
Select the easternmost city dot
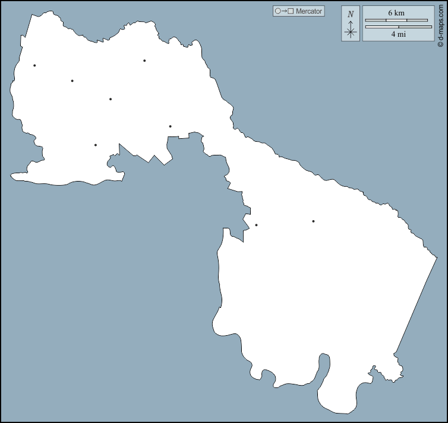[313, 221]
